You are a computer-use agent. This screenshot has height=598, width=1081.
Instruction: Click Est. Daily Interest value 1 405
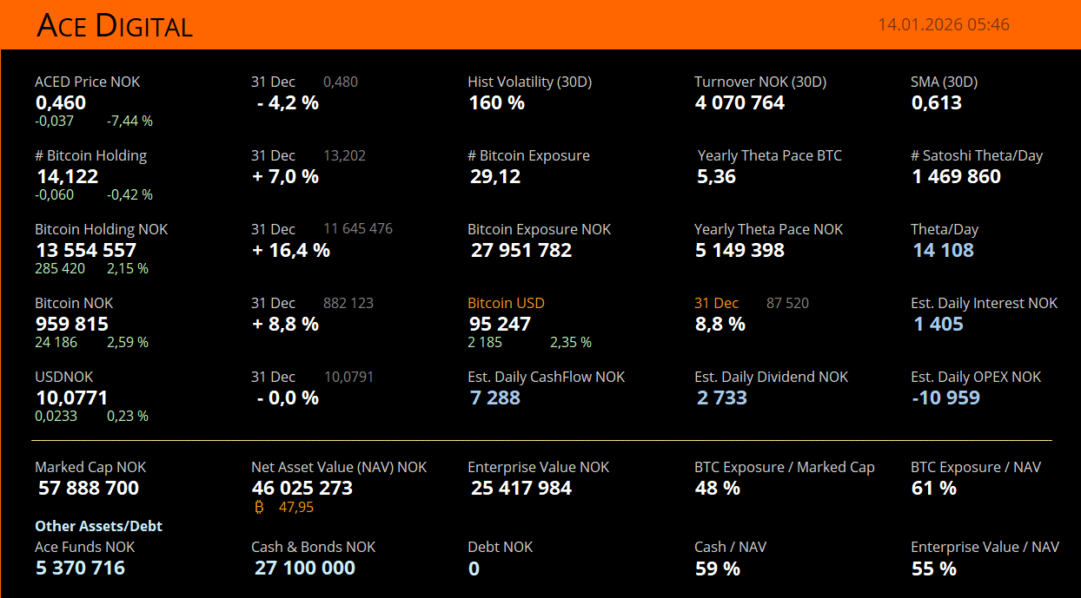(x=939, y=324)
